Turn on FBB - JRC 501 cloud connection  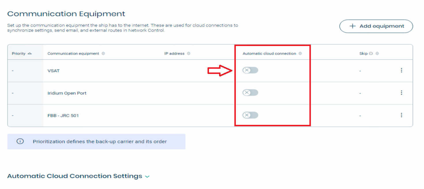250,115
